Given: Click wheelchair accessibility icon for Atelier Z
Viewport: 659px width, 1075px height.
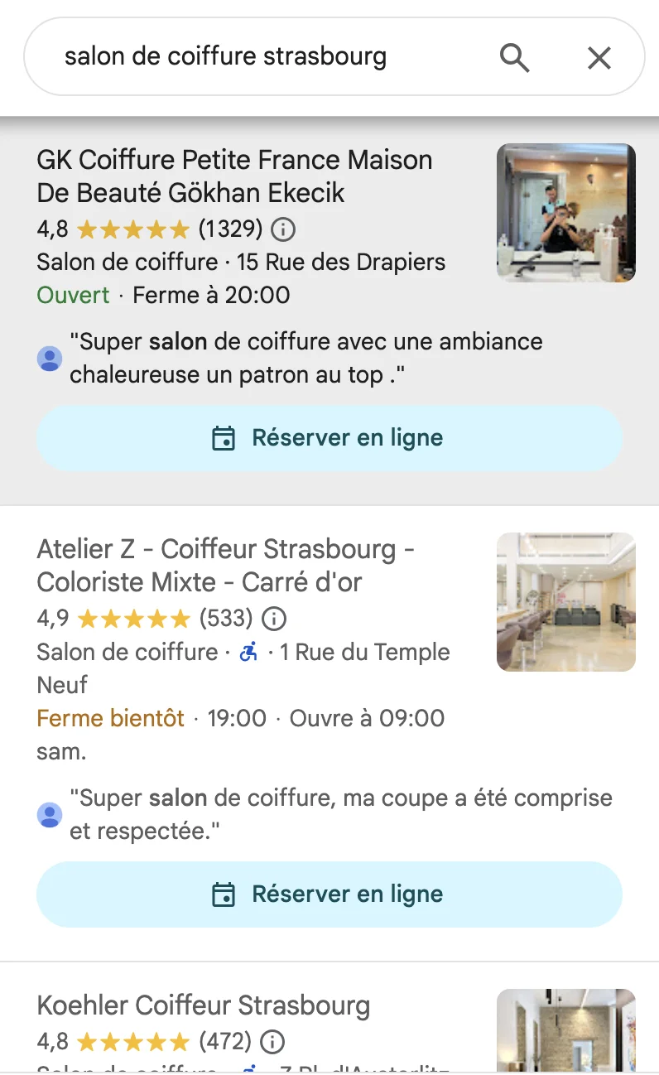Looking at the screenshot, I should pos(248,652).
